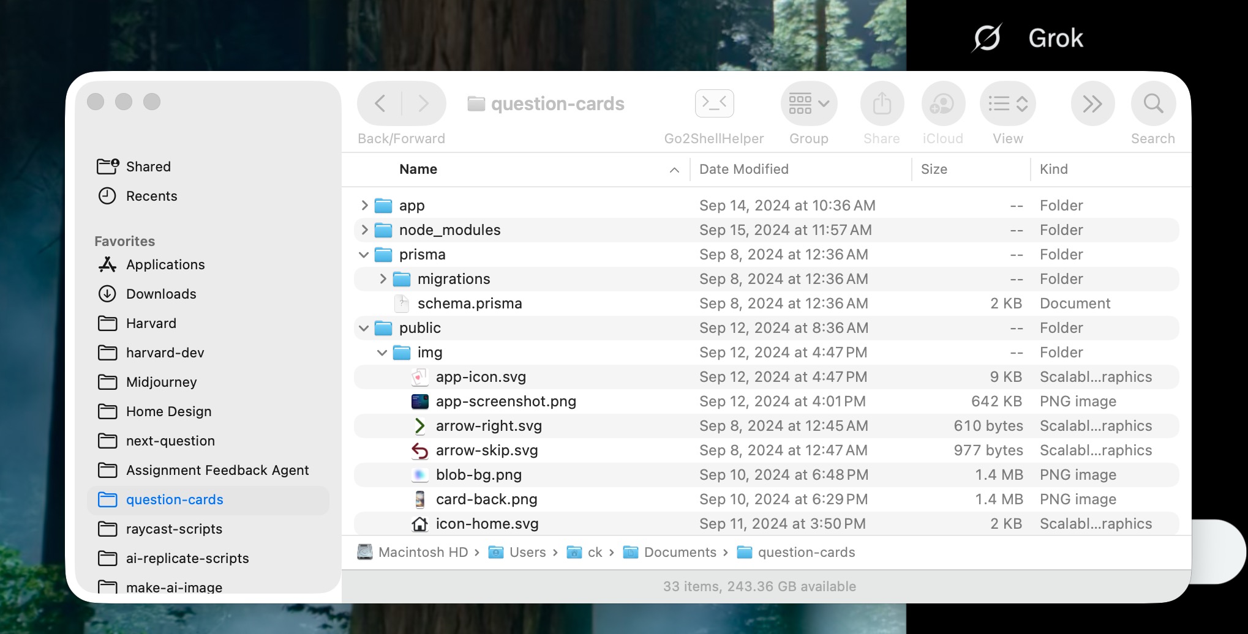Select app-icon.svg file

coord(767,376)
